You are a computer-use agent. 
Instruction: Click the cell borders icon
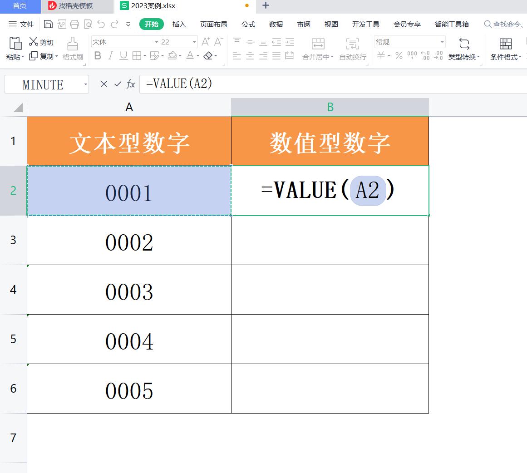pyautogui.click(x=137, y=55)
